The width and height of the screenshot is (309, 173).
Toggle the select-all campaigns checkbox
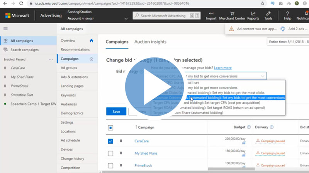point(110,128)
